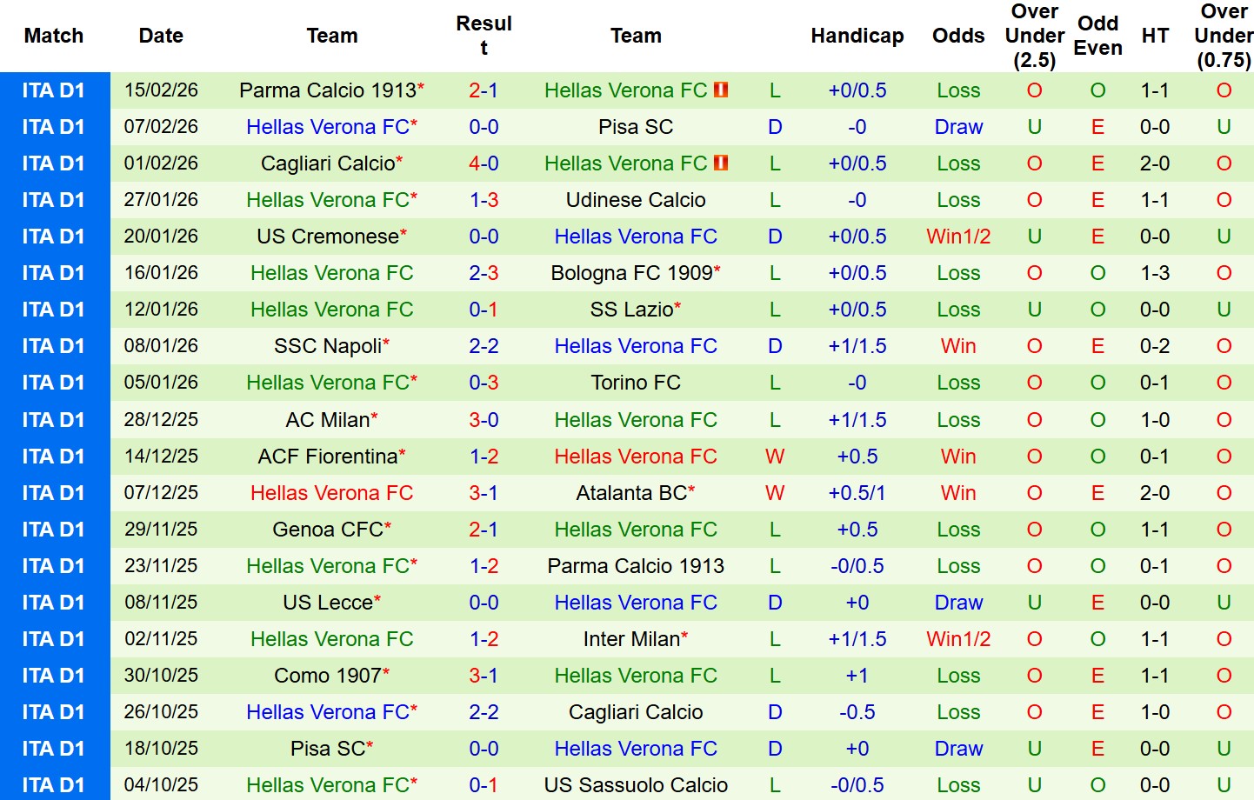Click red card icon in Cagliari Calcio 4-0 row
The image size is (1254, 800).
[721, 163]
